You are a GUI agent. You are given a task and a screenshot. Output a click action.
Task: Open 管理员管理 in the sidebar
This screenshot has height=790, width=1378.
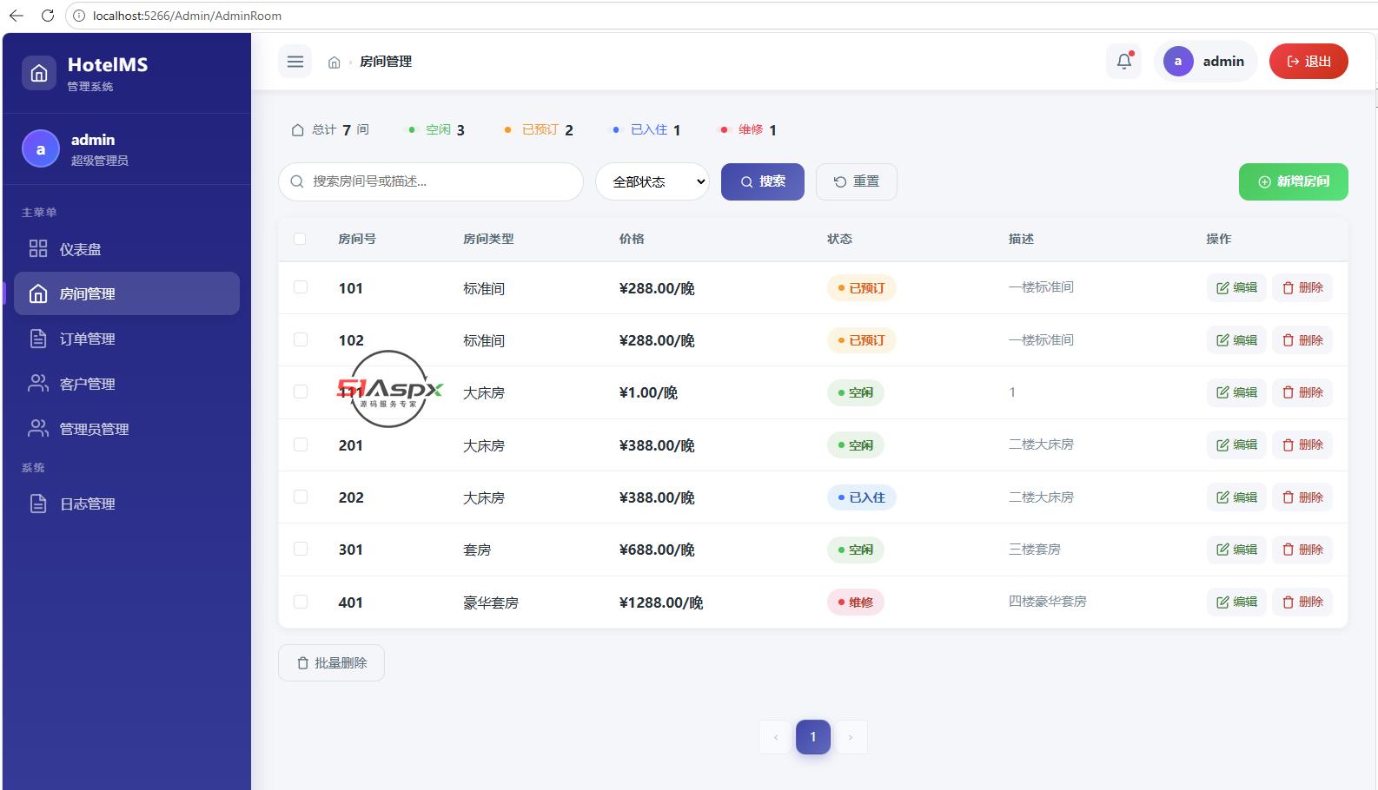[127, 429]
